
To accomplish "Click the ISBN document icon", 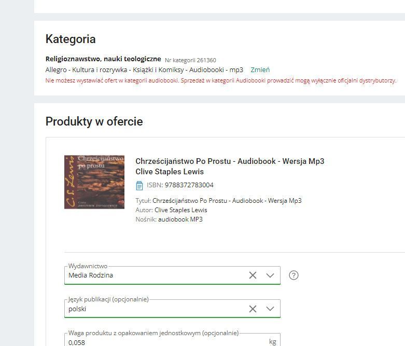I will [139, 185].
